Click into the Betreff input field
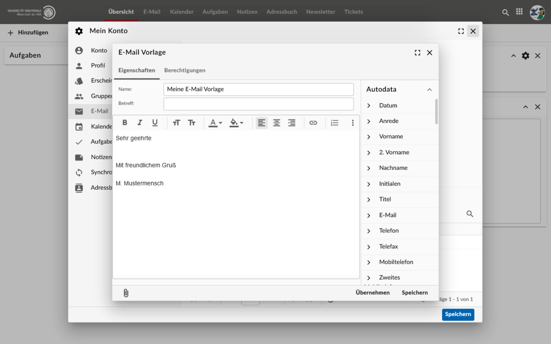The height and width of the screenshot is (344, 551). click(259, 104)
